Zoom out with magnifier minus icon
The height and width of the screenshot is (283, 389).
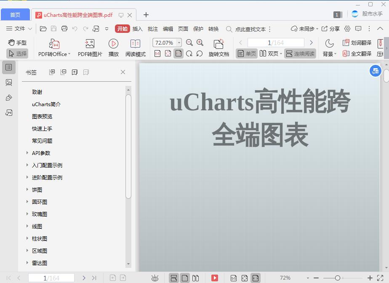pyautogui.click(x=189, y=43)
